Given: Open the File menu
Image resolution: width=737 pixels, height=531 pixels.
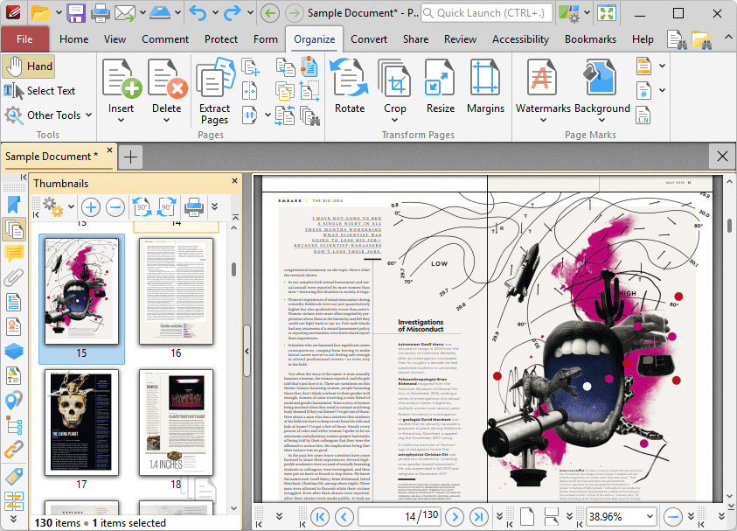Looking at the screenshot, I should [x=25, y=38].
